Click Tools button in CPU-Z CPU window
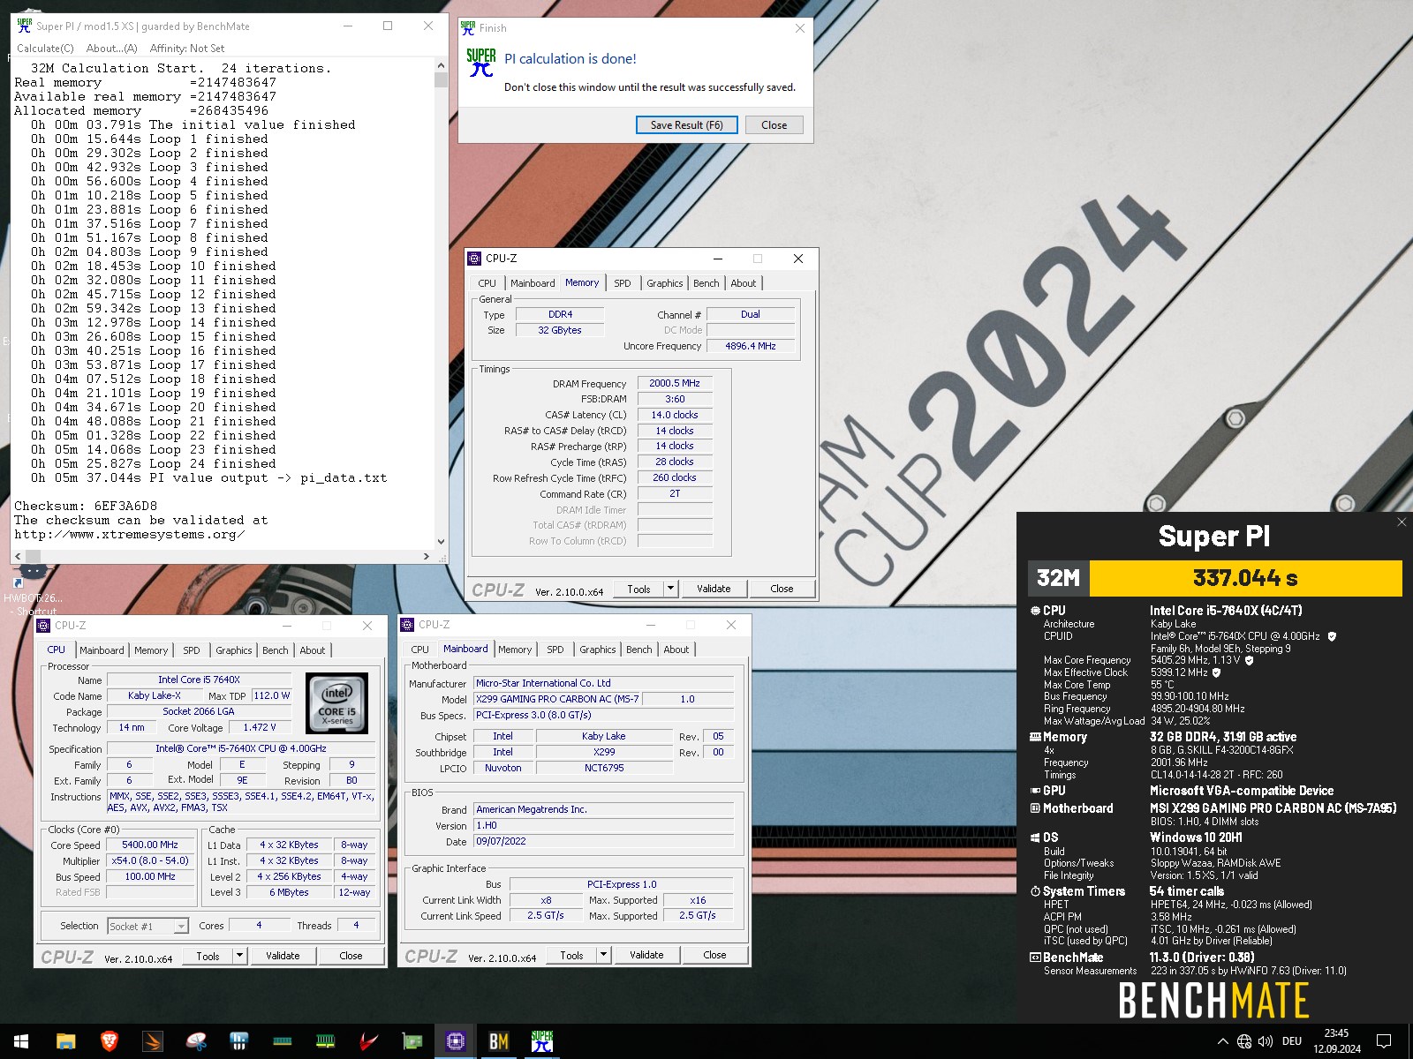 click(x=208, y=956)
